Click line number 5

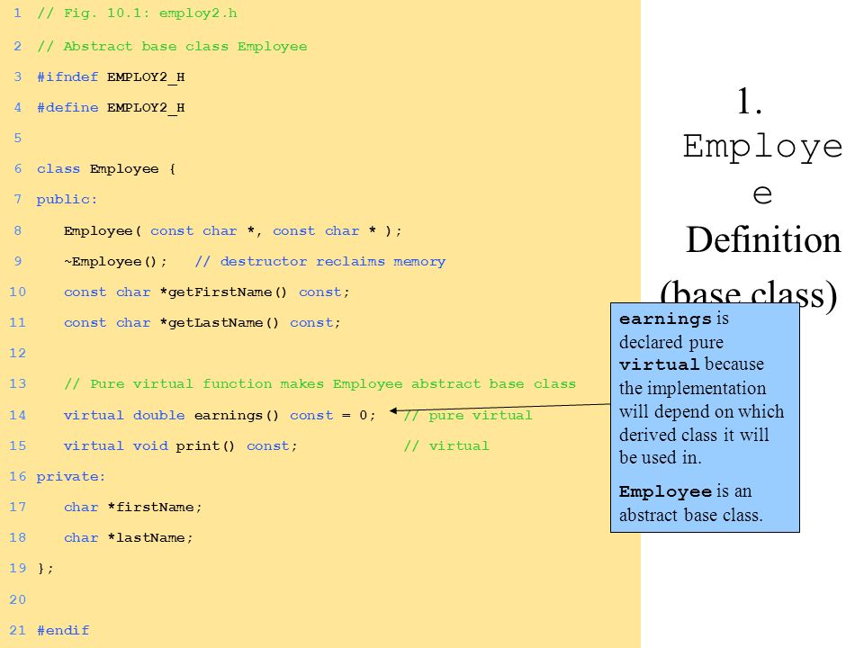18,138
